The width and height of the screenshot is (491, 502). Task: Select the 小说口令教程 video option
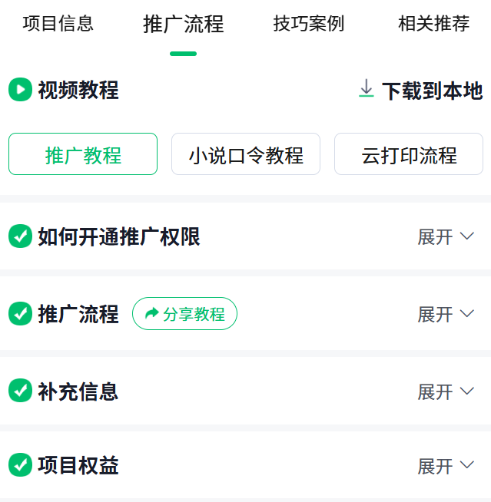(x=246, y=154)
